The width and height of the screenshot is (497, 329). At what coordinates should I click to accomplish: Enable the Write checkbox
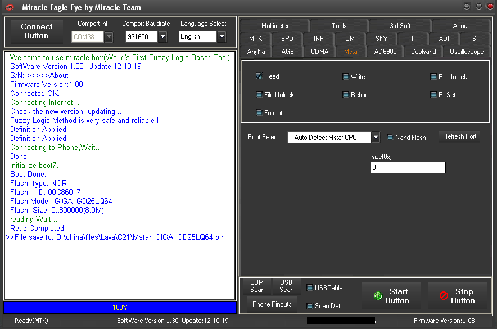[346, 76]
